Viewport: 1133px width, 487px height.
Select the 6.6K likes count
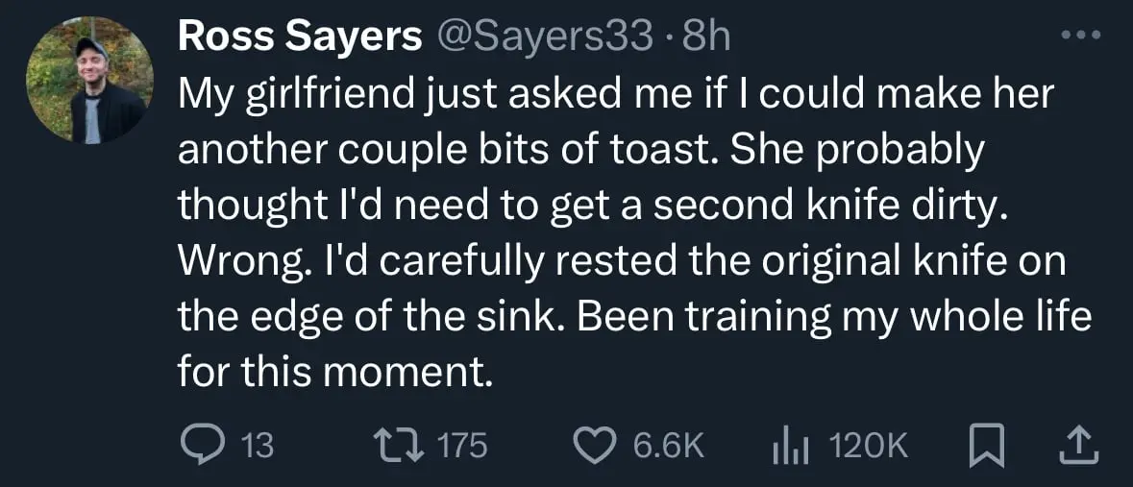coord(669,446)
